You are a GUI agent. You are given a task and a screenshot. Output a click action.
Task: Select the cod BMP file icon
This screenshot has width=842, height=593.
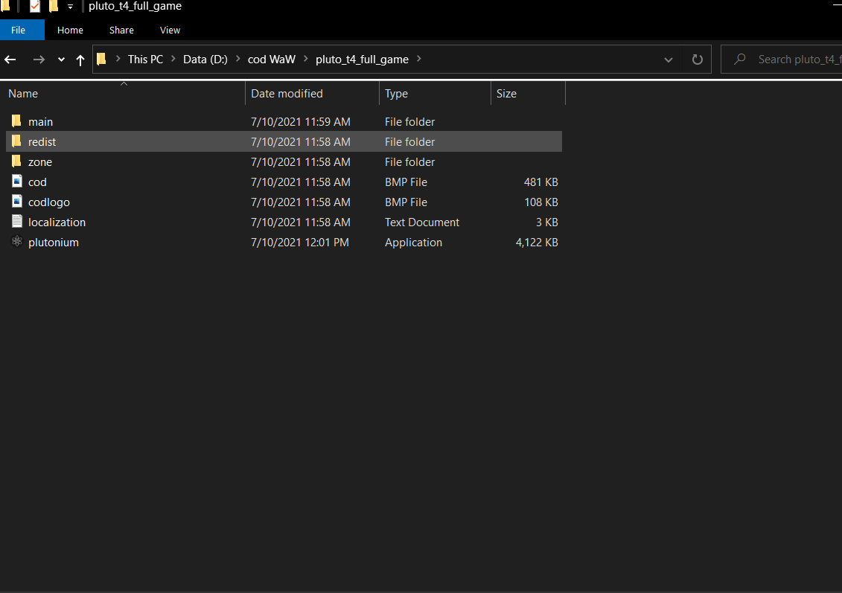tap(17, 182)
